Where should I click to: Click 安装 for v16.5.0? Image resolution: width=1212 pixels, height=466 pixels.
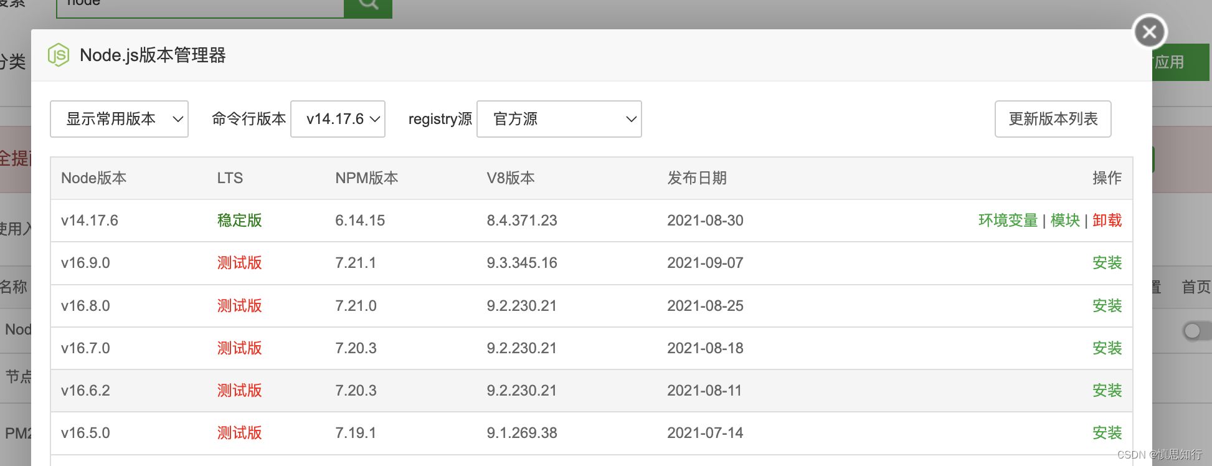click(x=1107, y=433)
